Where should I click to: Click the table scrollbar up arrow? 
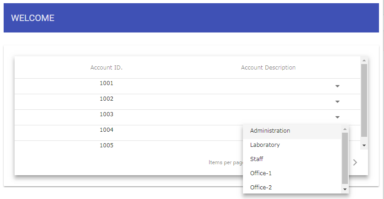coord(364,60)
